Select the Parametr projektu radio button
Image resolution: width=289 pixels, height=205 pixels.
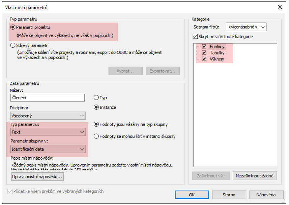(13, 28)
